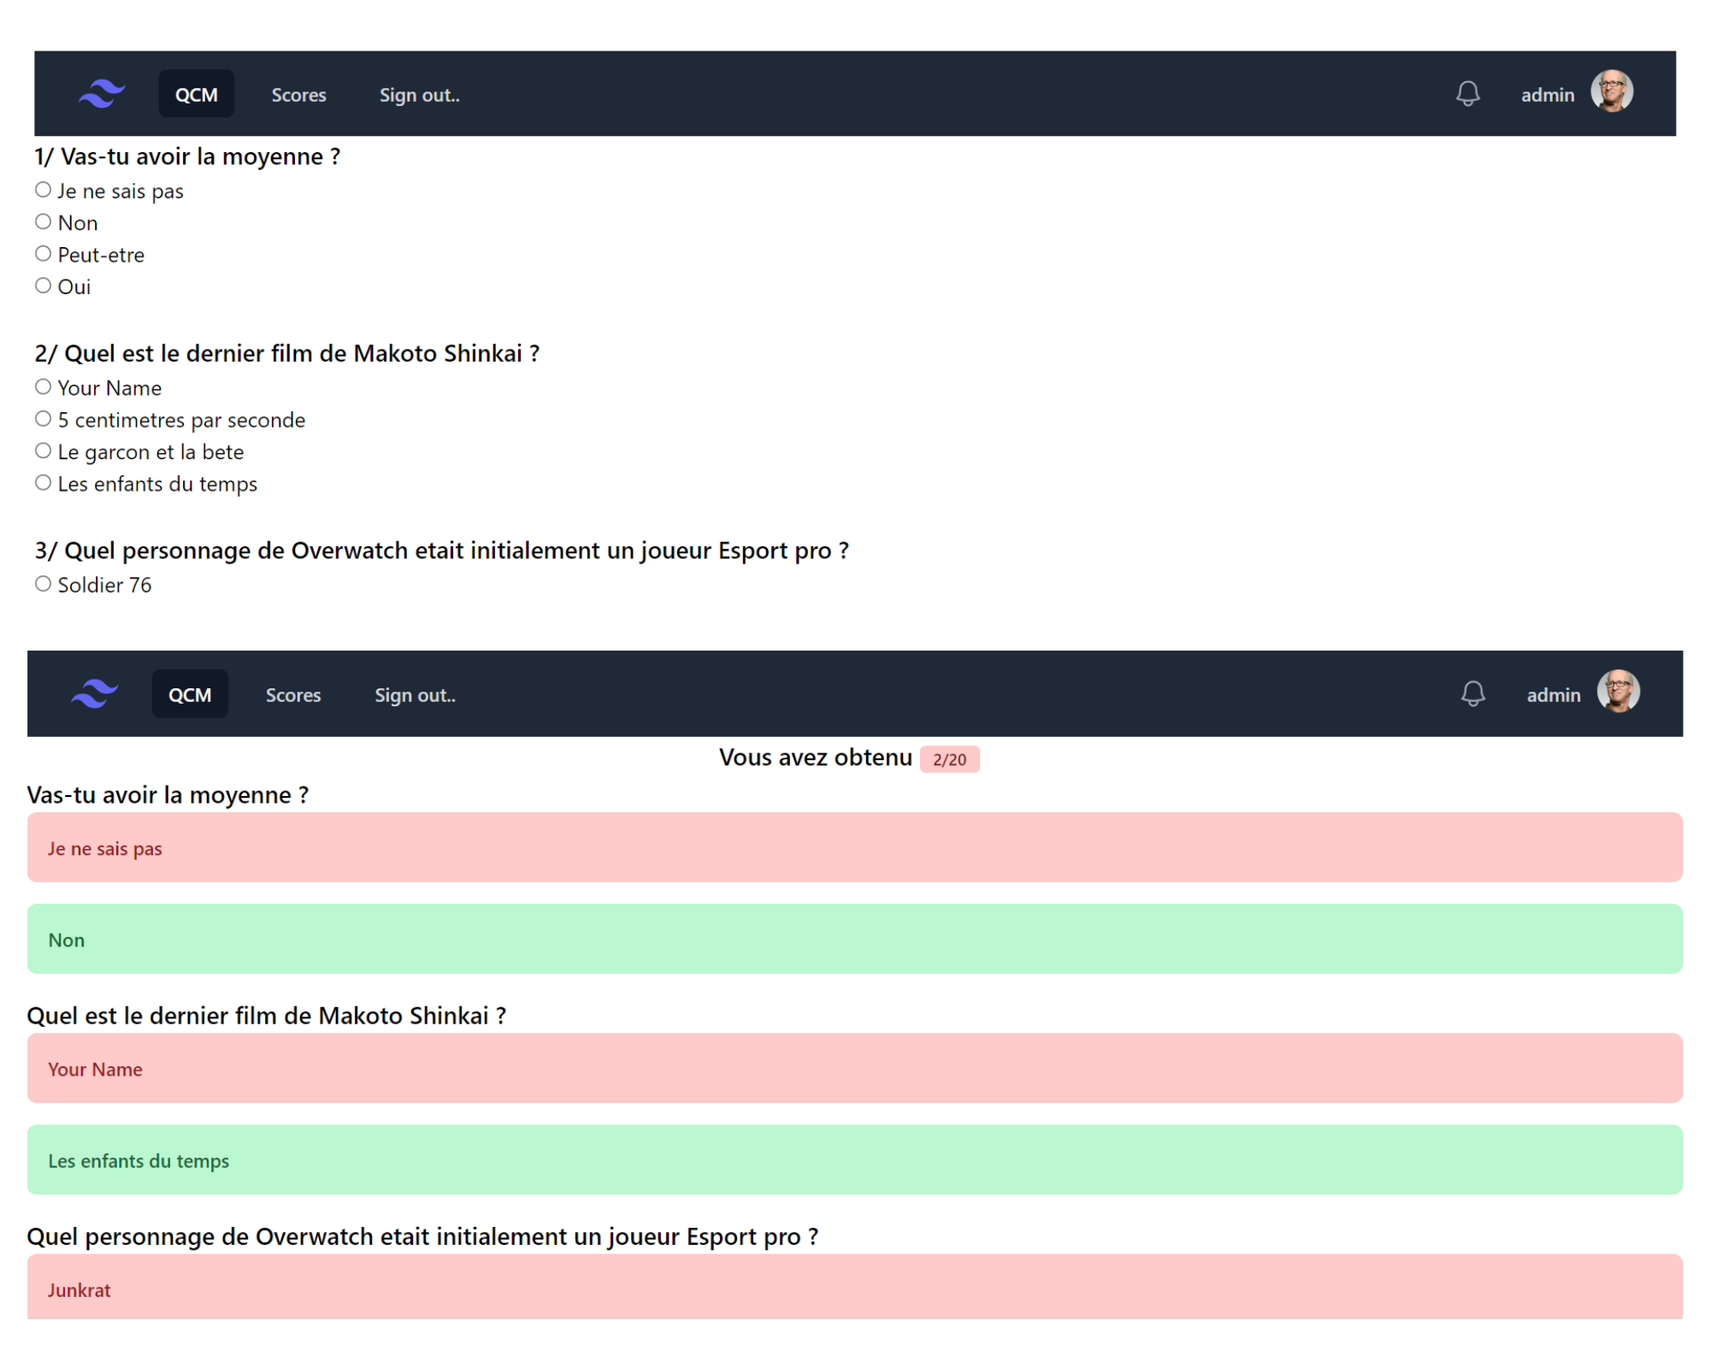Click notification bell in top navbar
Screen dimensions: 1710x1368
[1467, 93]
